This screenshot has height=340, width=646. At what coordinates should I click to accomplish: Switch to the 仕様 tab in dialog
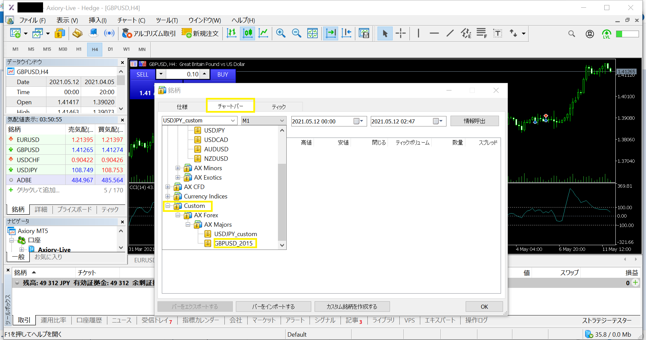pos(182,107)
